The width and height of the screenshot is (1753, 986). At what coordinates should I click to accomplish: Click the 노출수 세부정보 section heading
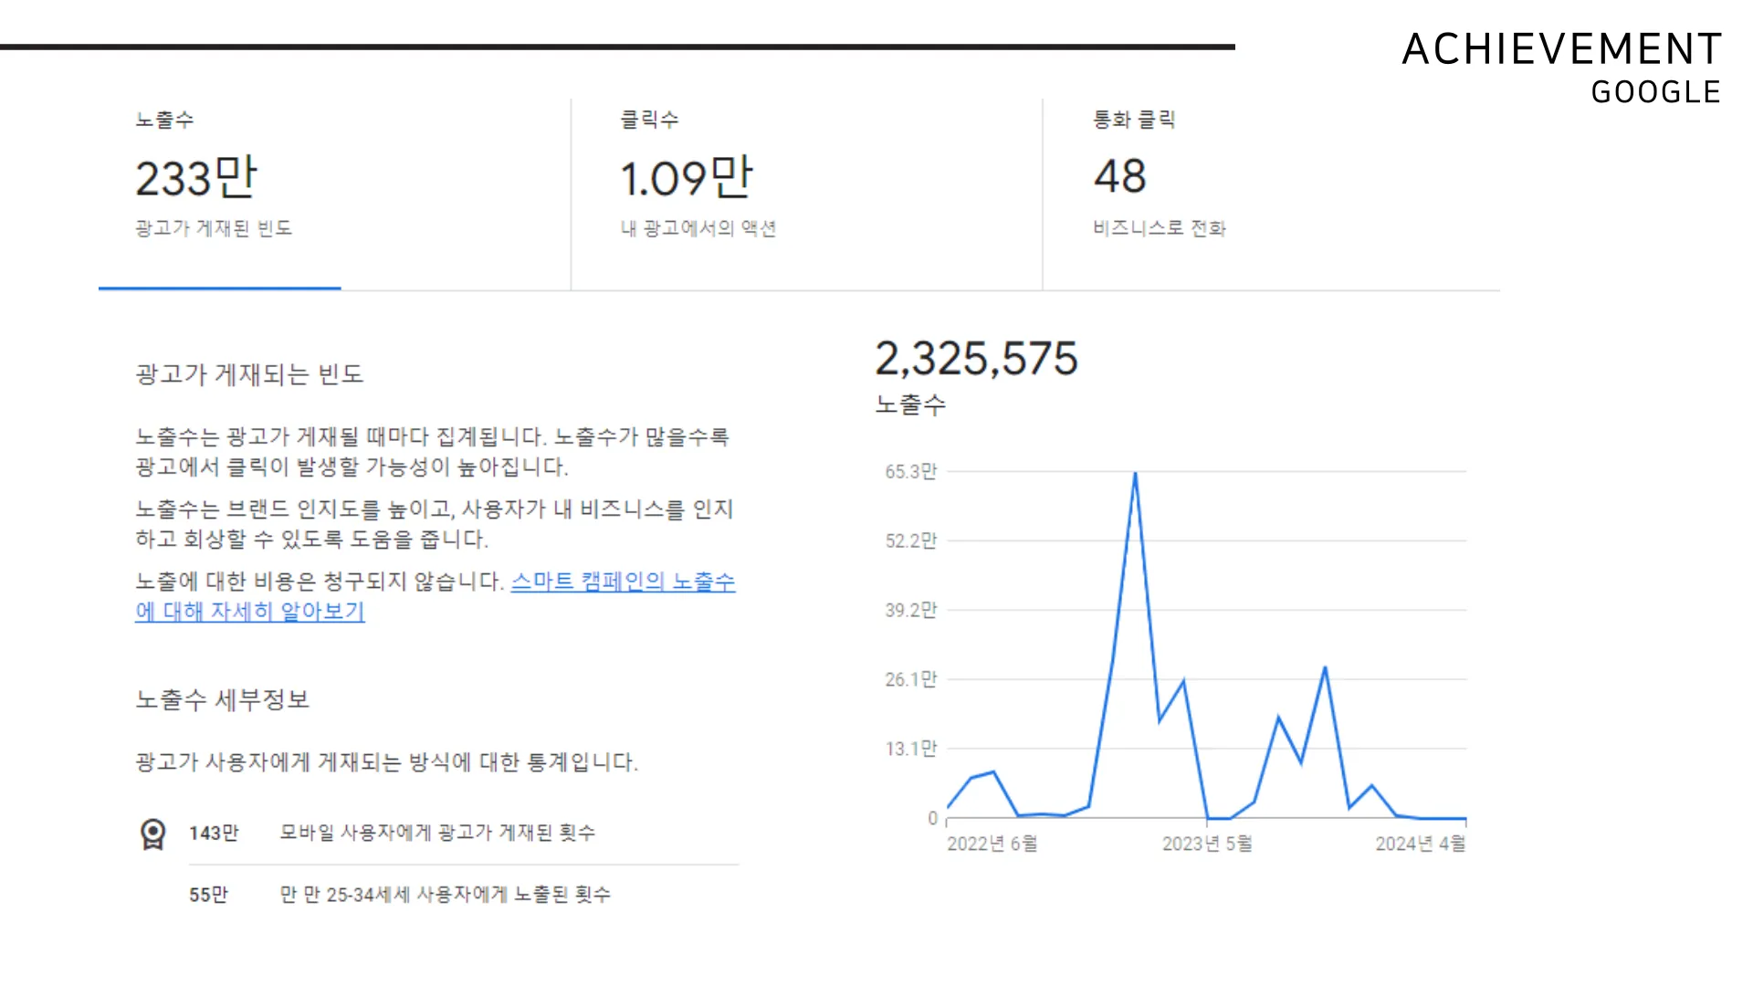[223, 700]
